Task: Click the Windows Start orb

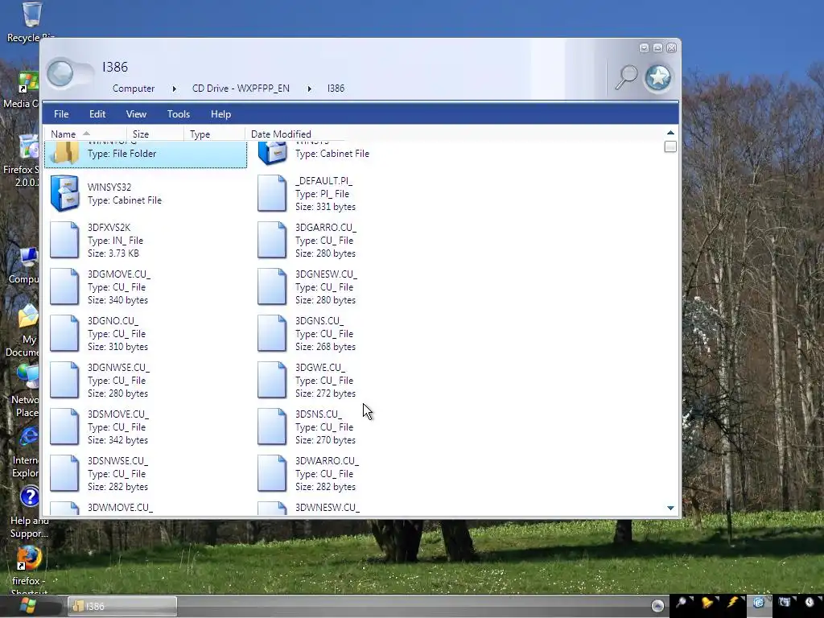Action: pyautogui.click(x=28, y=606)
